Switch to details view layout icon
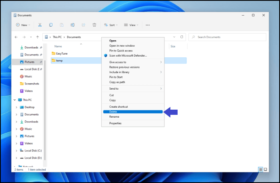 click(x=260, y=169)
